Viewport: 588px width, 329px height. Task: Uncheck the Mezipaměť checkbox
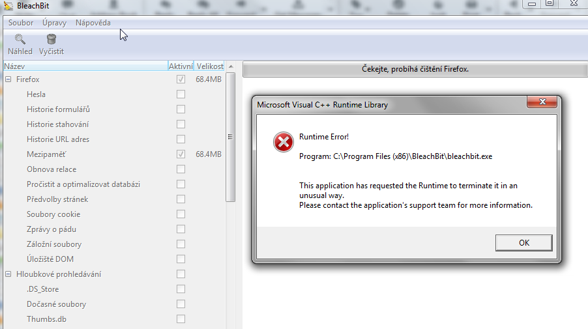(x=181, y=154)
